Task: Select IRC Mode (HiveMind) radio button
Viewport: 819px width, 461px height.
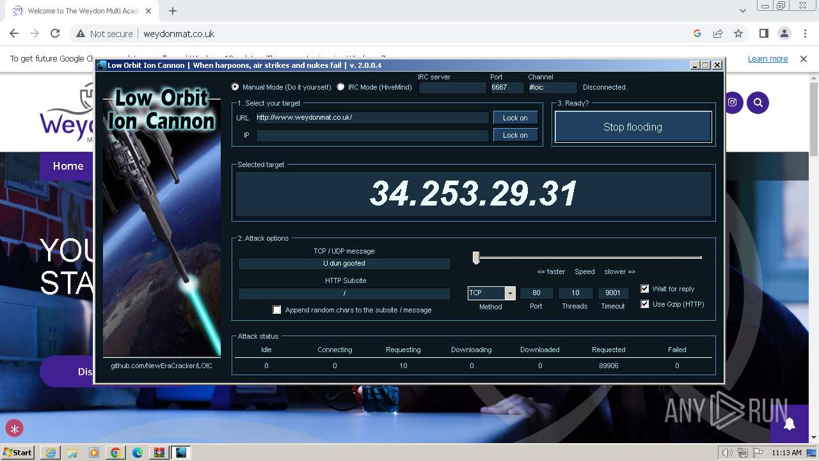Action: point(340,87)
